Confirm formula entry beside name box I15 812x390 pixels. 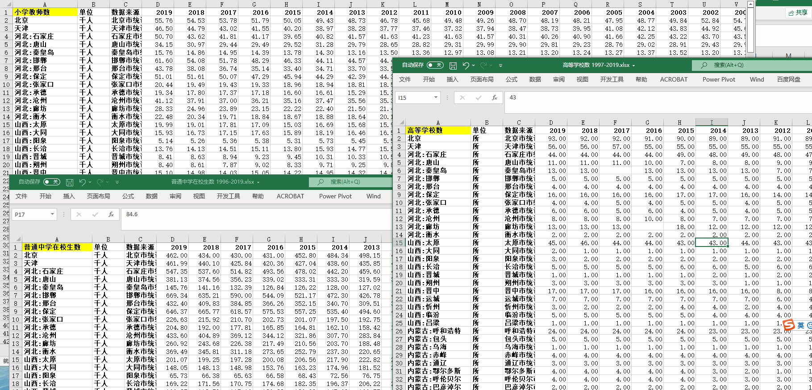click(x=479, y=98)
